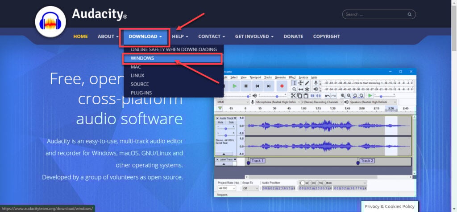
Task: Click the Silence audio icon
Action: [x=318, y=96]
